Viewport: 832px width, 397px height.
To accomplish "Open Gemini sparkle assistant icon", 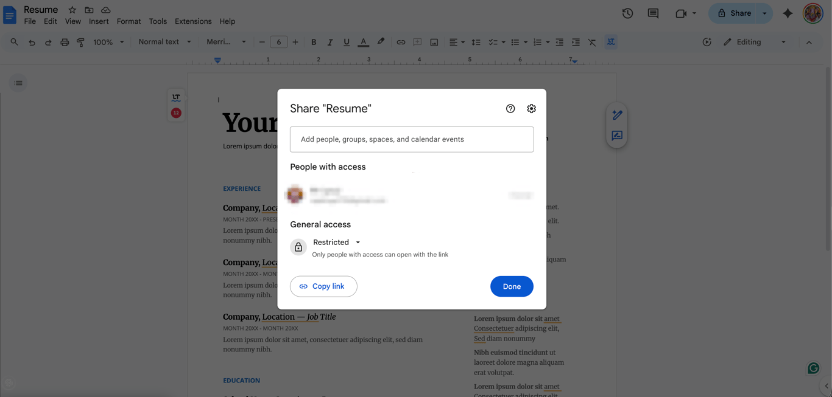I will click(x=788, y=13).
